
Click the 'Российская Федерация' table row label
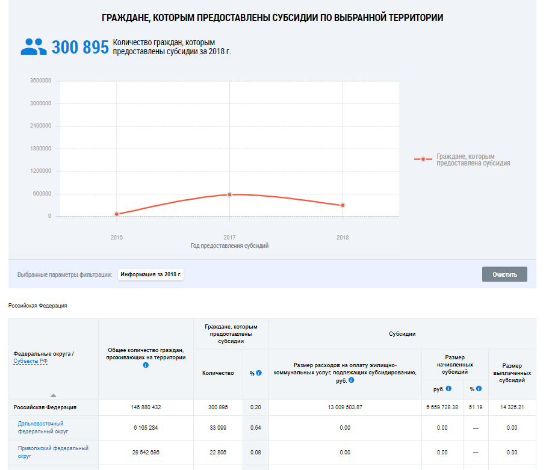coord(45,407)
